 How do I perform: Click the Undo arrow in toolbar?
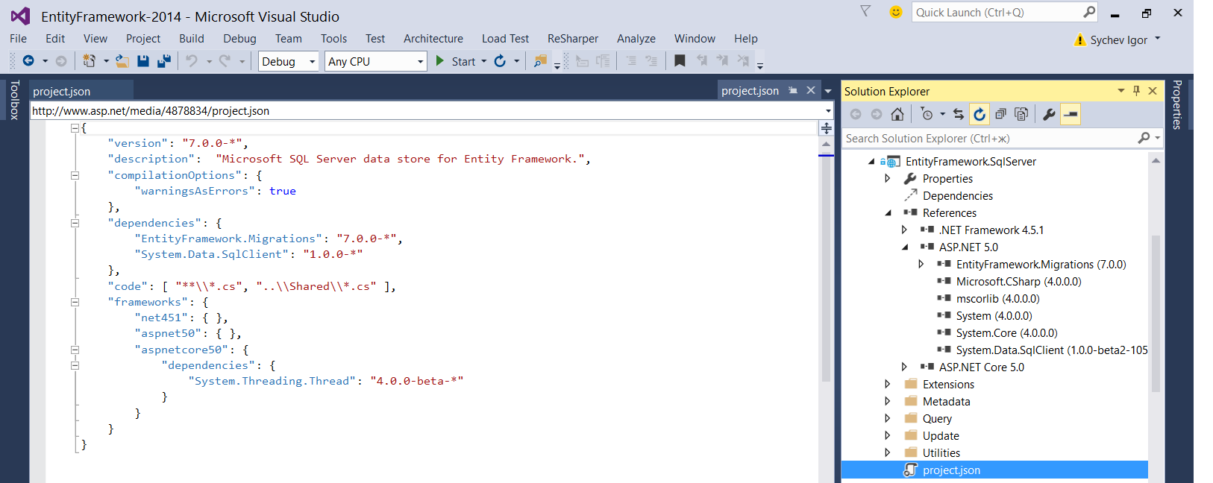click(x=192, y=61)
